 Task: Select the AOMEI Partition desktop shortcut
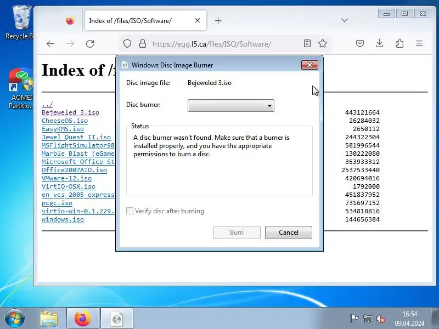click(x=20, y=88)
